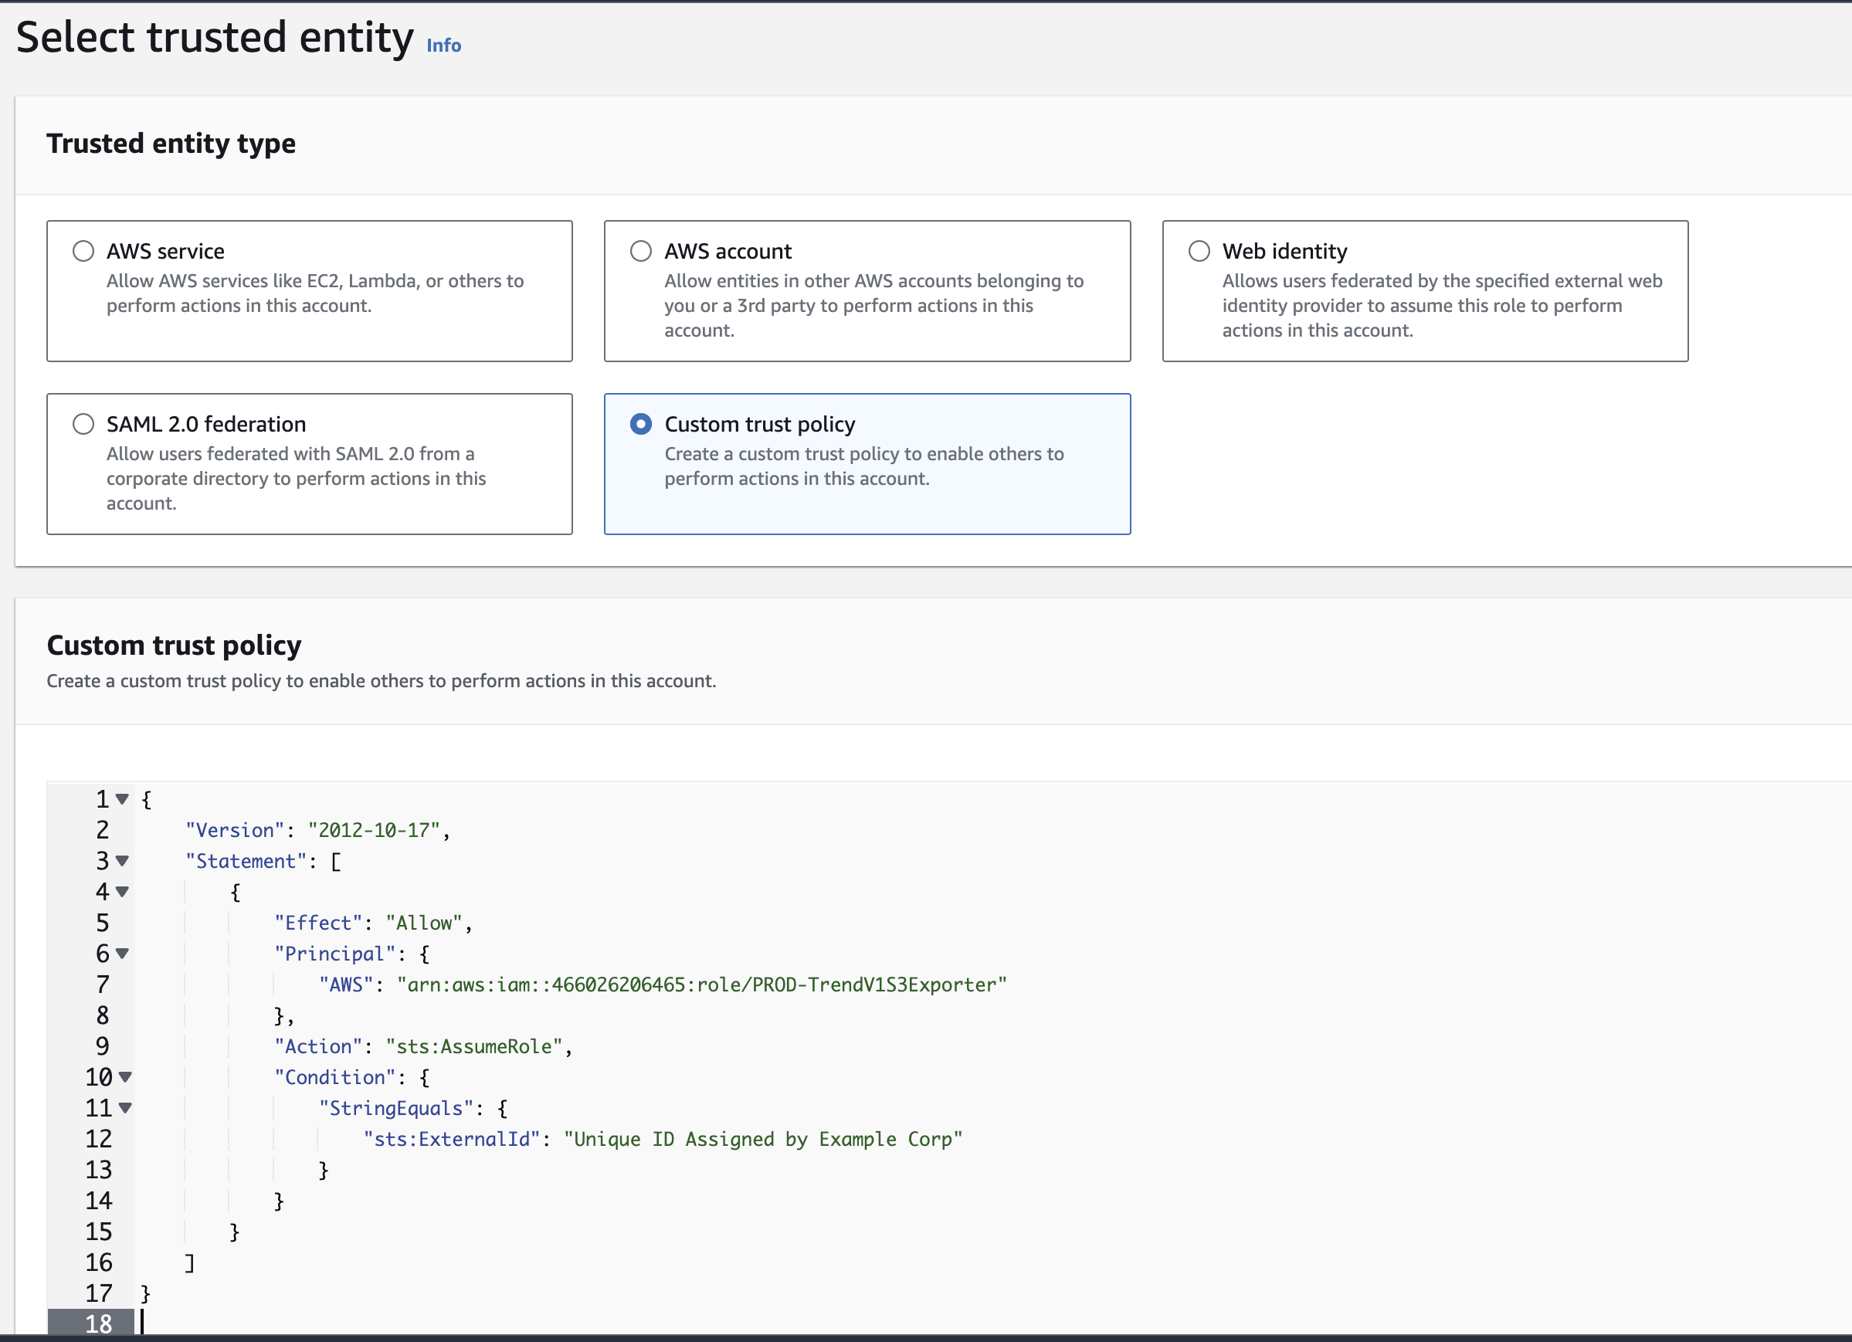Collapse the Principal block on line 6

tap(123, 954)
